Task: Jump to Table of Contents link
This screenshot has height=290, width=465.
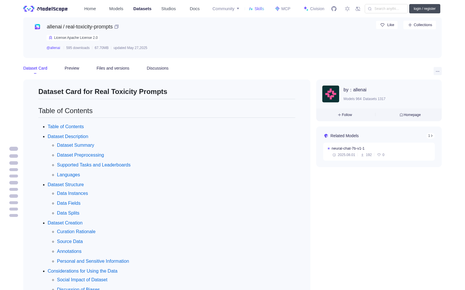Action: point(66,126)
